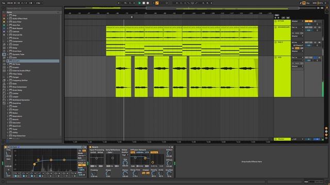Open the Reverb Quality High dropdown
The width and height of the screenshot is (330, 185).
(125, 155)
